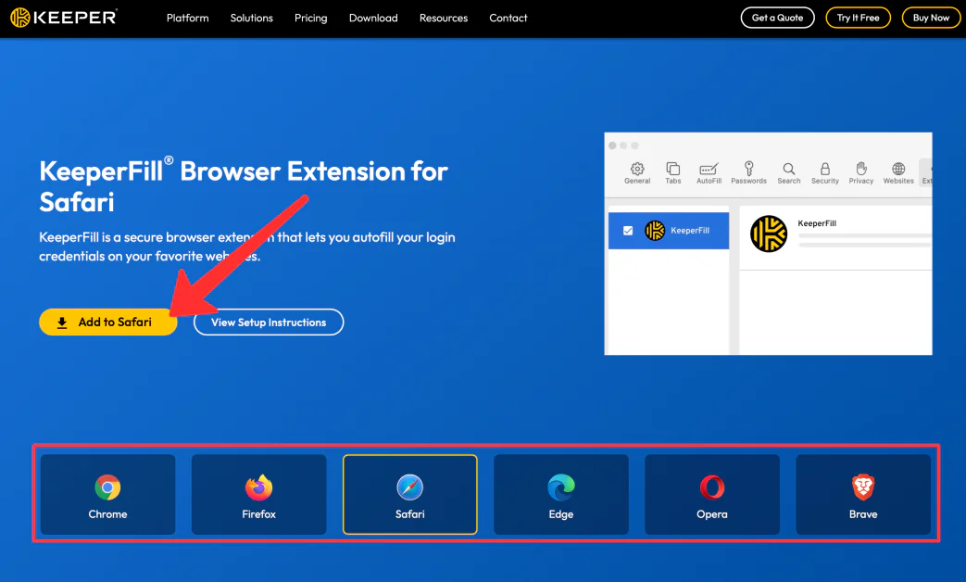
Task: Click the Buy Now button
Action: (931, 18)
